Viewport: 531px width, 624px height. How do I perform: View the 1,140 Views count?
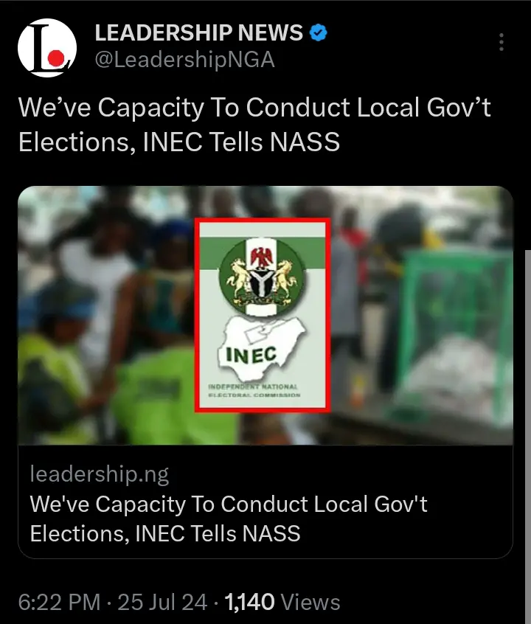[x=282, y=602]
